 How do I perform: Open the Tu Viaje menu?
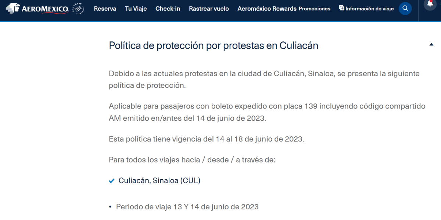[136, 8]
